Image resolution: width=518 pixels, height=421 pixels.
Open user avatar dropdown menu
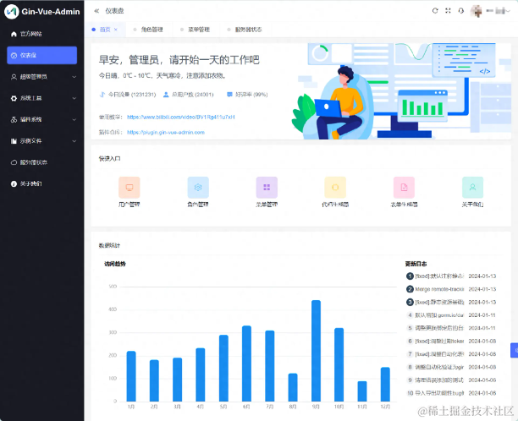(x=491, y=11)
